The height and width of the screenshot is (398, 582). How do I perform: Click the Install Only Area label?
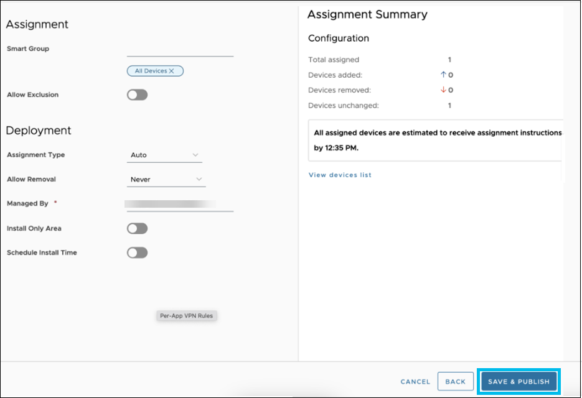34,228
